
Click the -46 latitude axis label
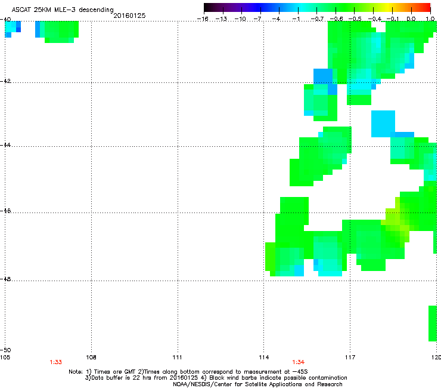(x=5, y=211)
